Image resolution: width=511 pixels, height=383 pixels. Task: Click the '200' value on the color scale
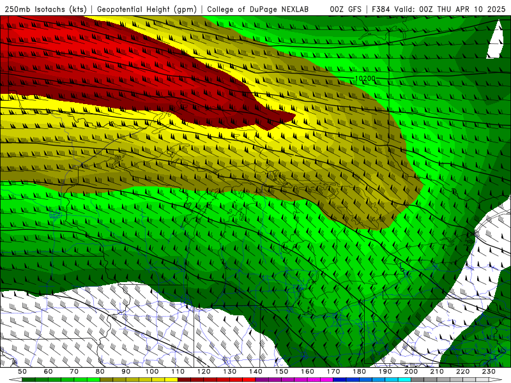pos(411,372)
